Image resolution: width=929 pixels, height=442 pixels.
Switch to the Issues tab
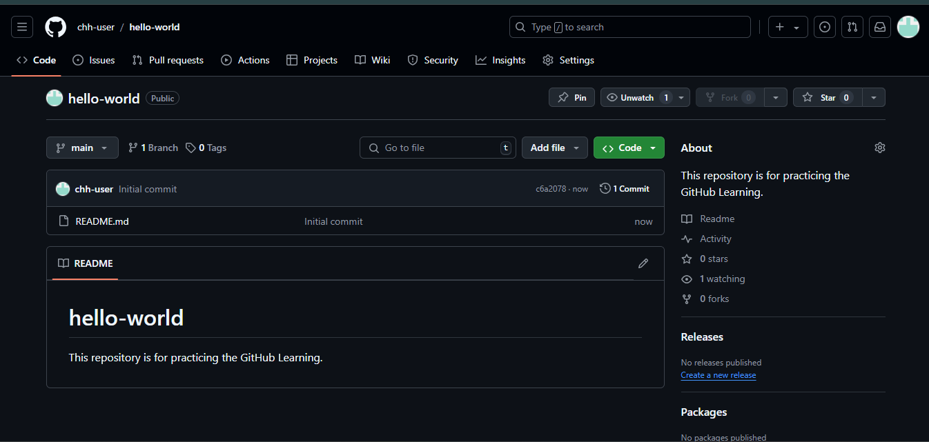coord(94,60)
